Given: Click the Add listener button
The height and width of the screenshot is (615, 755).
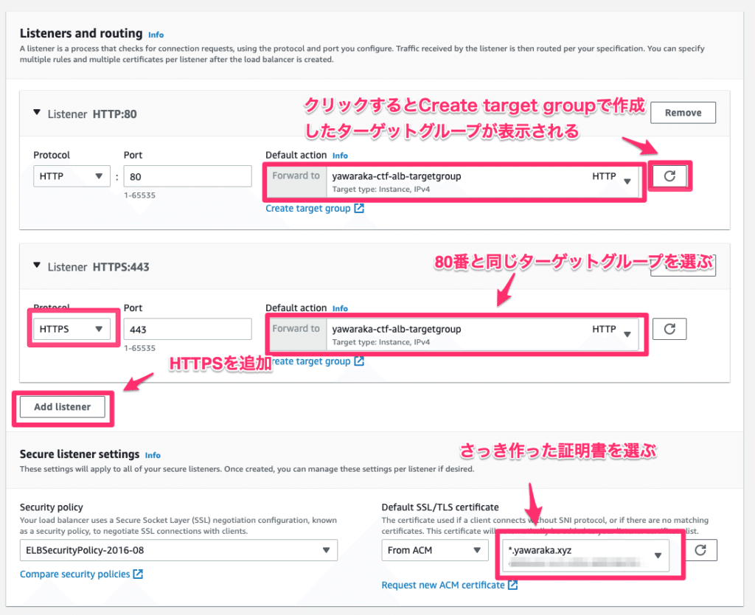Looking at the screenshot, I should [61, 406].
